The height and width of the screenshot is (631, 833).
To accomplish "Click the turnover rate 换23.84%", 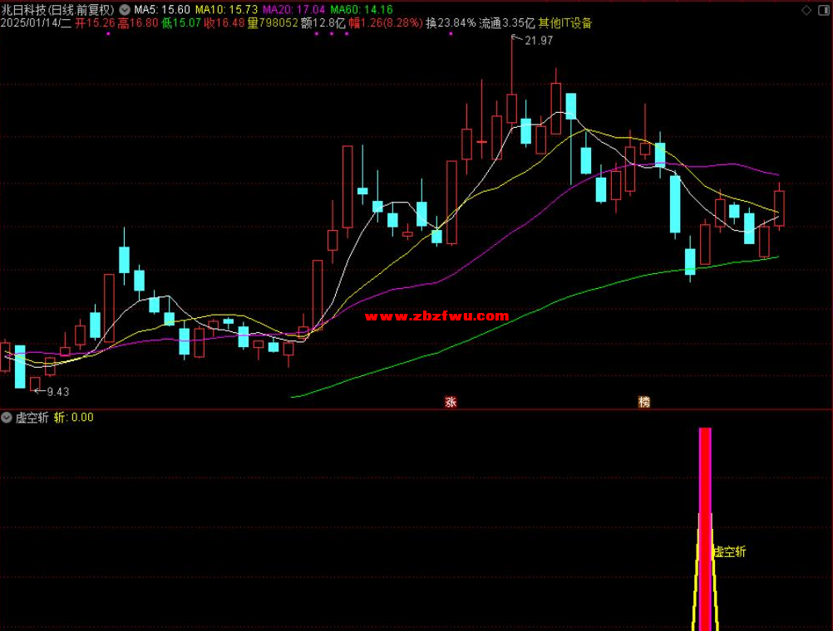I will [451, 23].
